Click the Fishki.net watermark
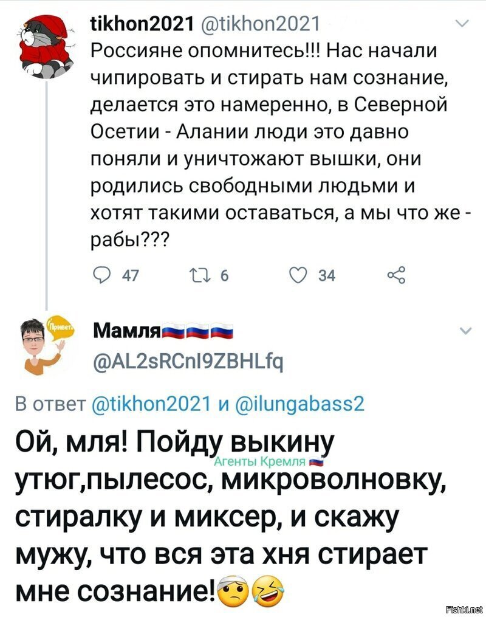486x617 pixels. 464,609
